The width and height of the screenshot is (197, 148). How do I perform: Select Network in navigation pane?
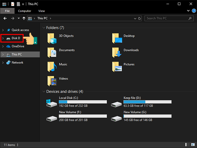(x=18, y=63)
